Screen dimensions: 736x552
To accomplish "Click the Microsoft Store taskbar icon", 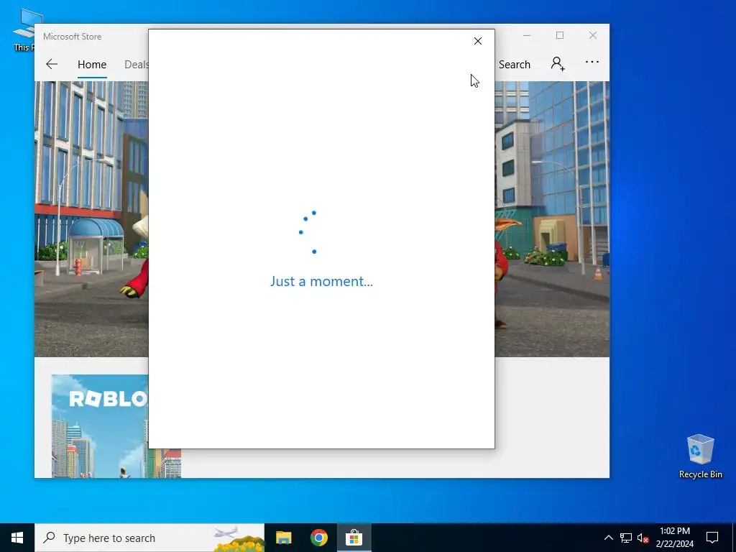I will click(354, 538).
